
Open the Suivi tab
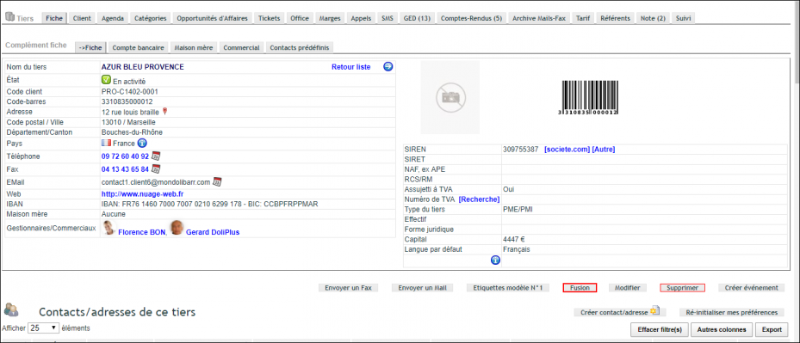(683, 18)
